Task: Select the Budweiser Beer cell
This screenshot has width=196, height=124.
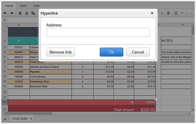Action: pos(51,86)
